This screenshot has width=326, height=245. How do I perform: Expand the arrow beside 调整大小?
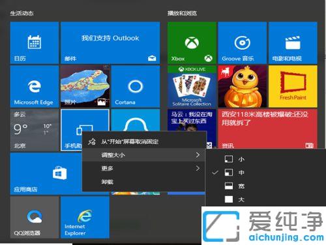pyautogui.click(x=198, y=155)
